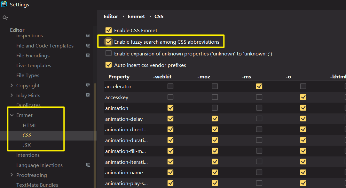
Task: Click project-level icon next to File Encodings
Action: (x=88, y=55)
